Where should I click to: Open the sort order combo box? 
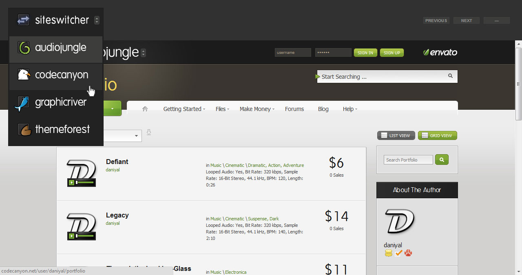[123, 136]
